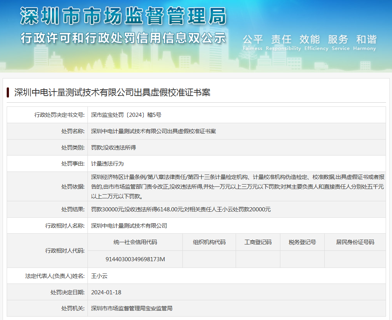
Task: Click the 处罚结果 text with 罚款30000元
Action: click(x=181, y=209)
